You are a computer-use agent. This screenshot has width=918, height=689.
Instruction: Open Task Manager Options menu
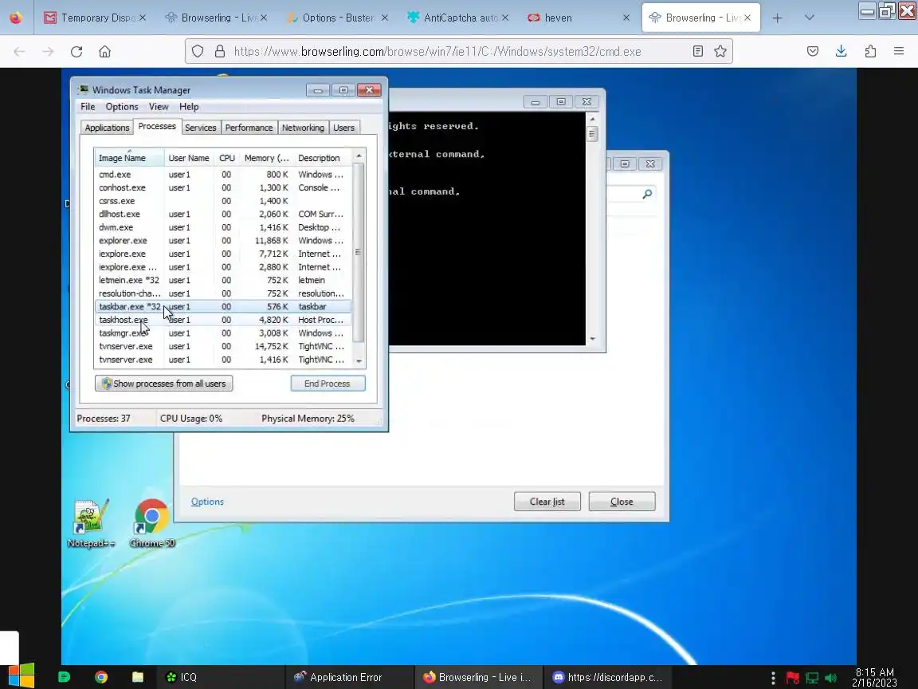pos(122,107)
